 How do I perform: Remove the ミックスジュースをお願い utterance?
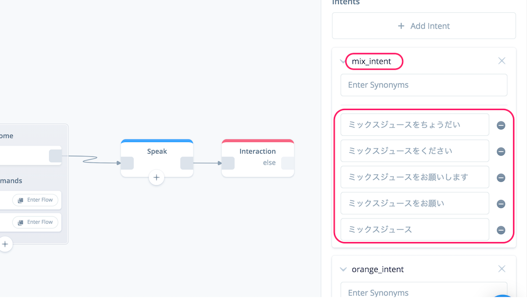coord(501,204)
